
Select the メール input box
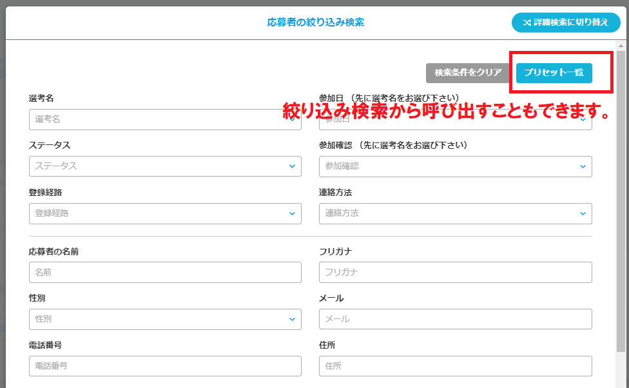point(455,319)
